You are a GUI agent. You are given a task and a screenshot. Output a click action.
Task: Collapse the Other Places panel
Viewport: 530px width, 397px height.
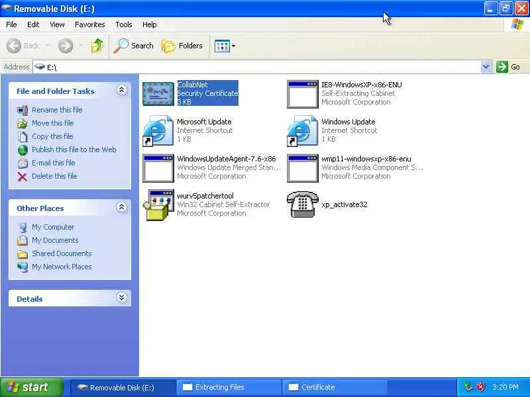point(122,207)
